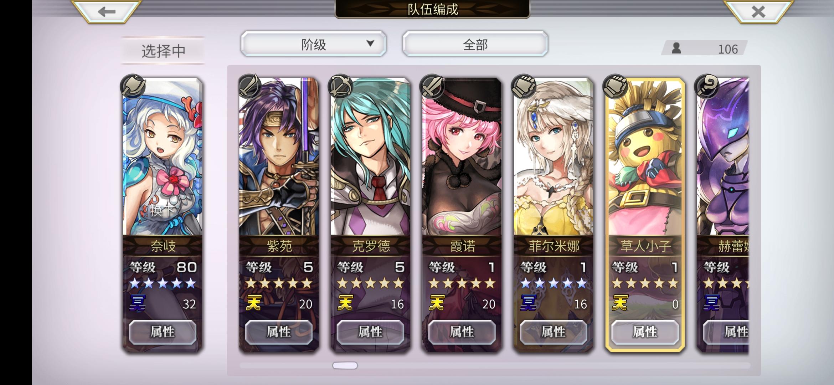
Task: Open the 阶级 sort dropdown
Action: tap(313, 44)
